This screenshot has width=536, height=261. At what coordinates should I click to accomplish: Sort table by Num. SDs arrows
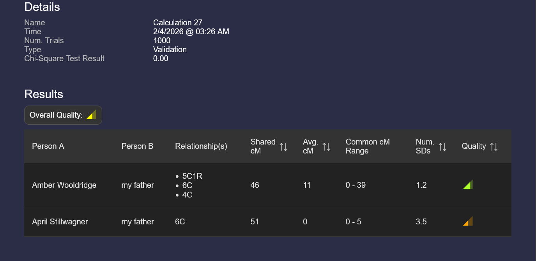click(x=442, y=146)
